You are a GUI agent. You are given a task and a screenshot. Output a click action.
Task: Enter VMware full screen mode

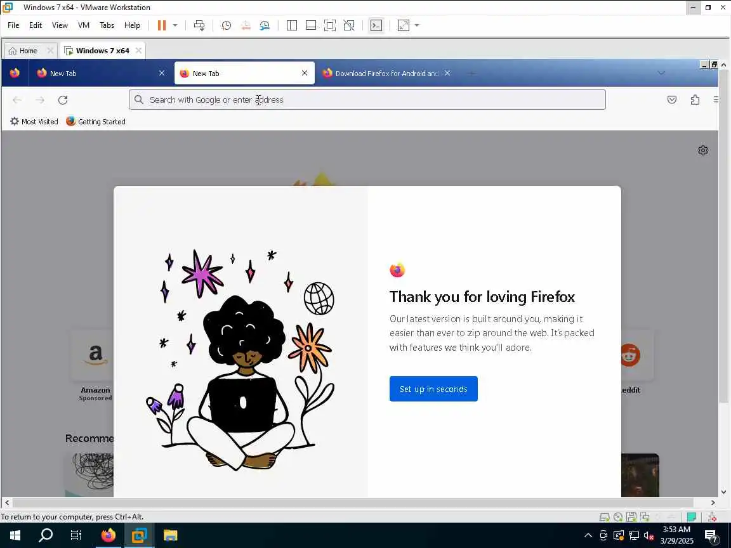tap(329, 25)
